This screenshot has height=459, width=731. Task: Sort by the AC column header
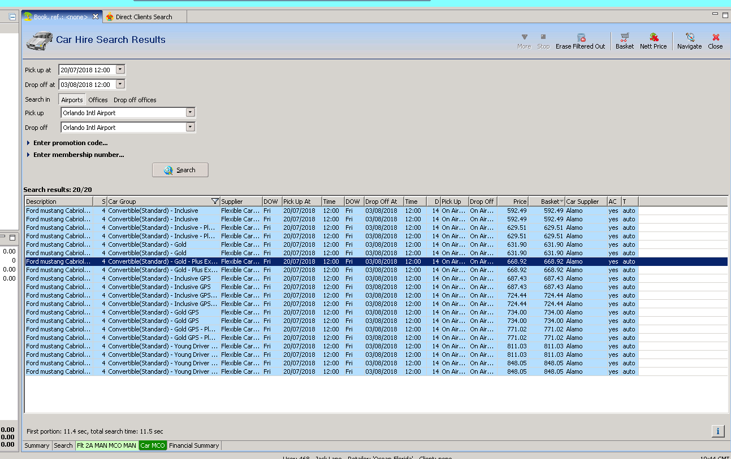[614, 202]
